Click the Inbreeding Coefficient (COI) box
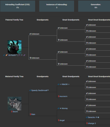 [18, 6]
